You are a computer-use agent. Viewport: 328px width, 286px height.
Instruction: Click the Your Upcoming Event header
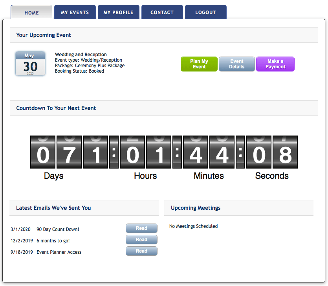[x=44, y=35]
